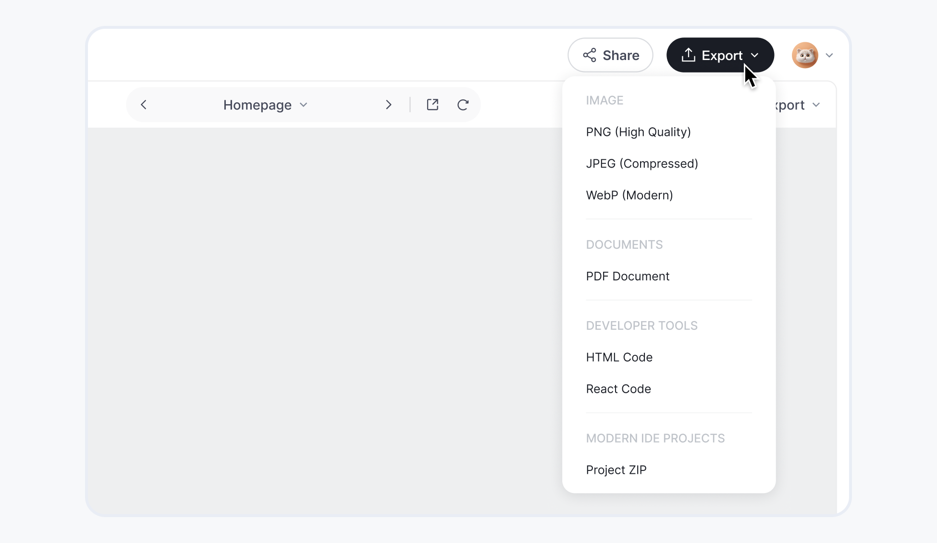Go to next page arrow
The image size is (937, 543).
coord(388,105)
